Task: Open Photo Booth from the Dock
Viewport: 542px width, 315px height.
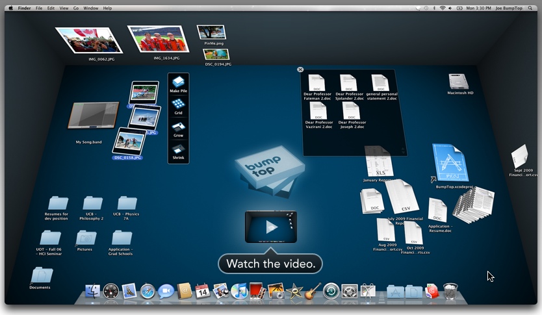Action: 257,291
